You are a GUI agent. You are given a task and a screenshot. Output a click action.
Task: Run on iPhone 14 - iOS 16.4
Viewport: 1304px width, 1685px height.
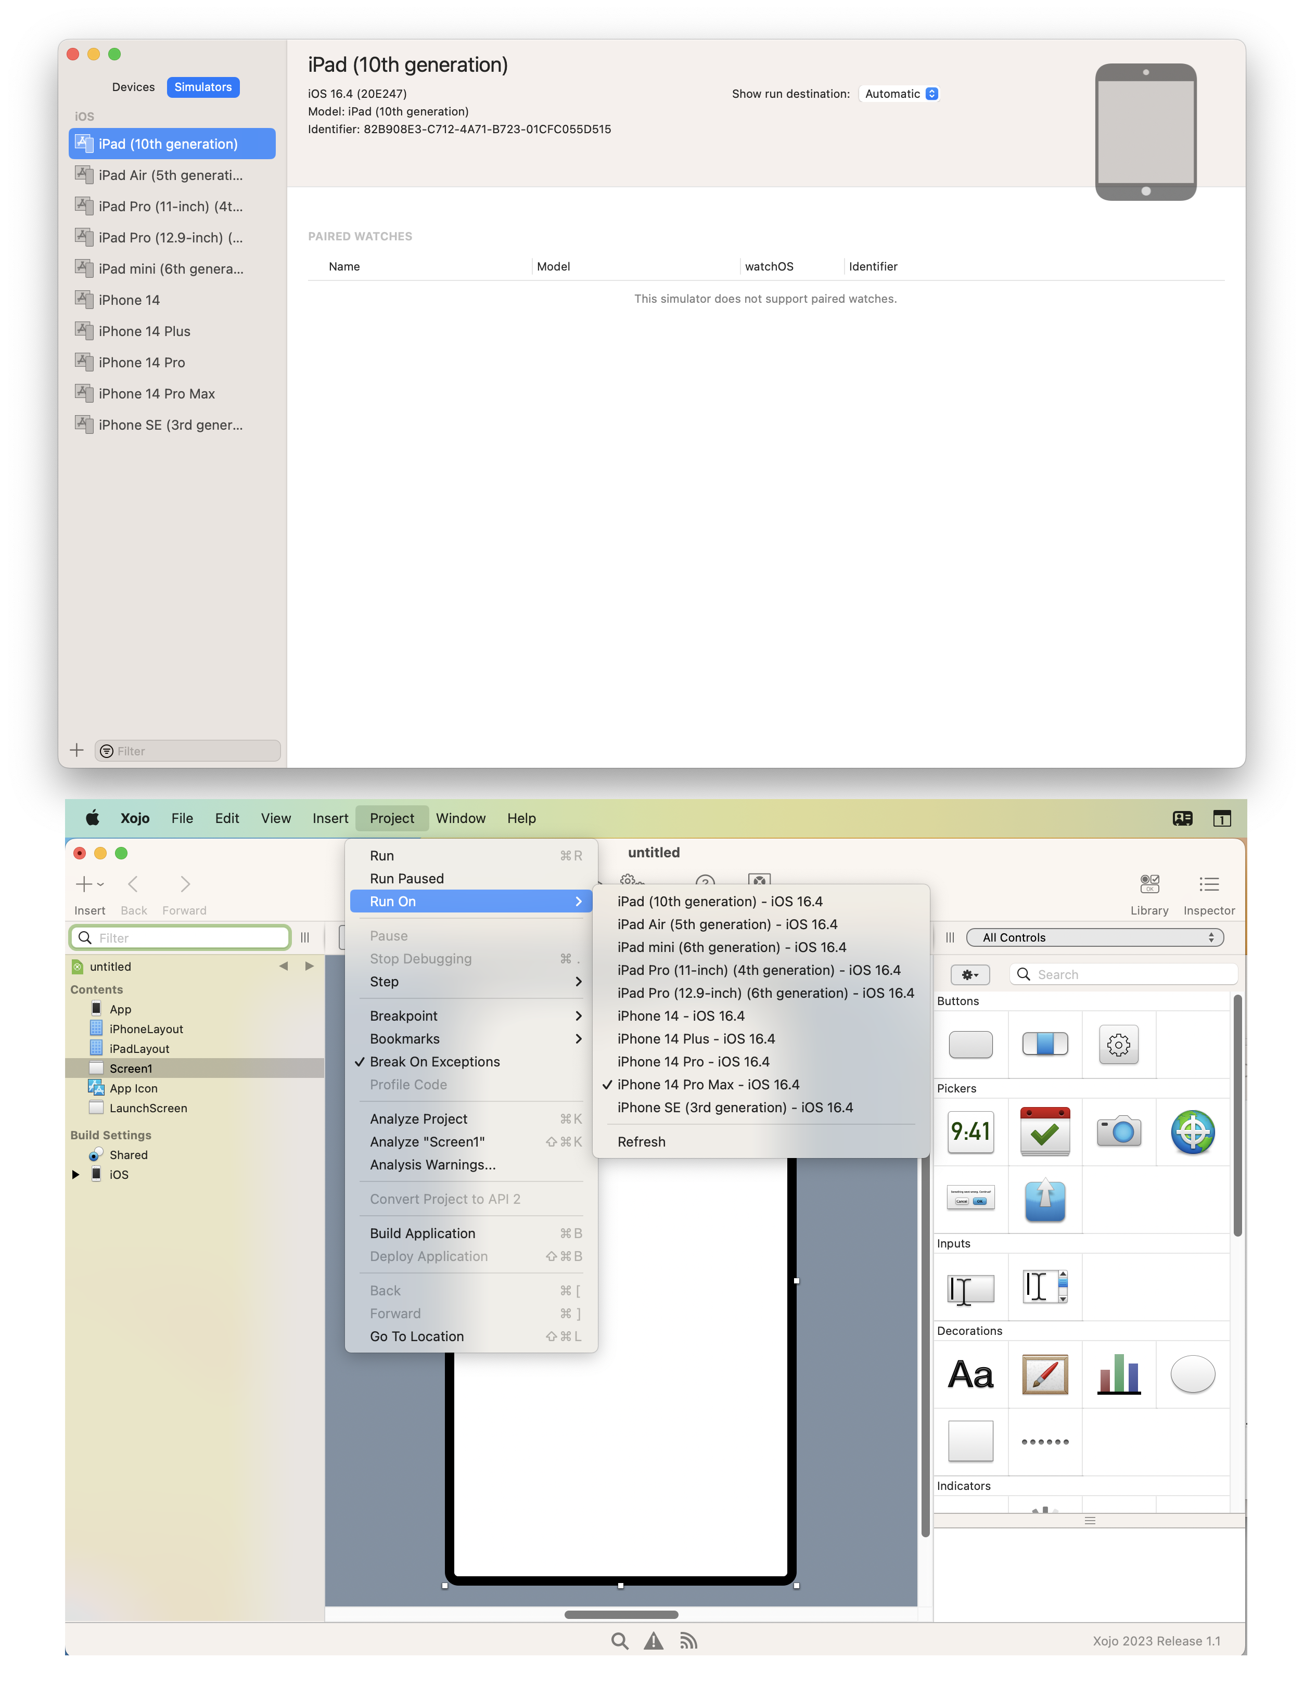[761, 1016]
